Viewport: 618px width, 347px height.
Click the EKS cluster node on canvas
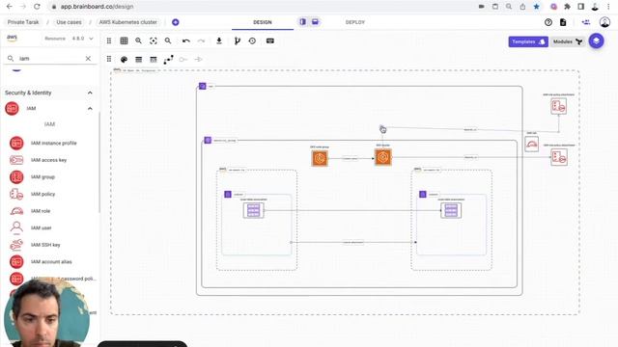coord(383,157)
